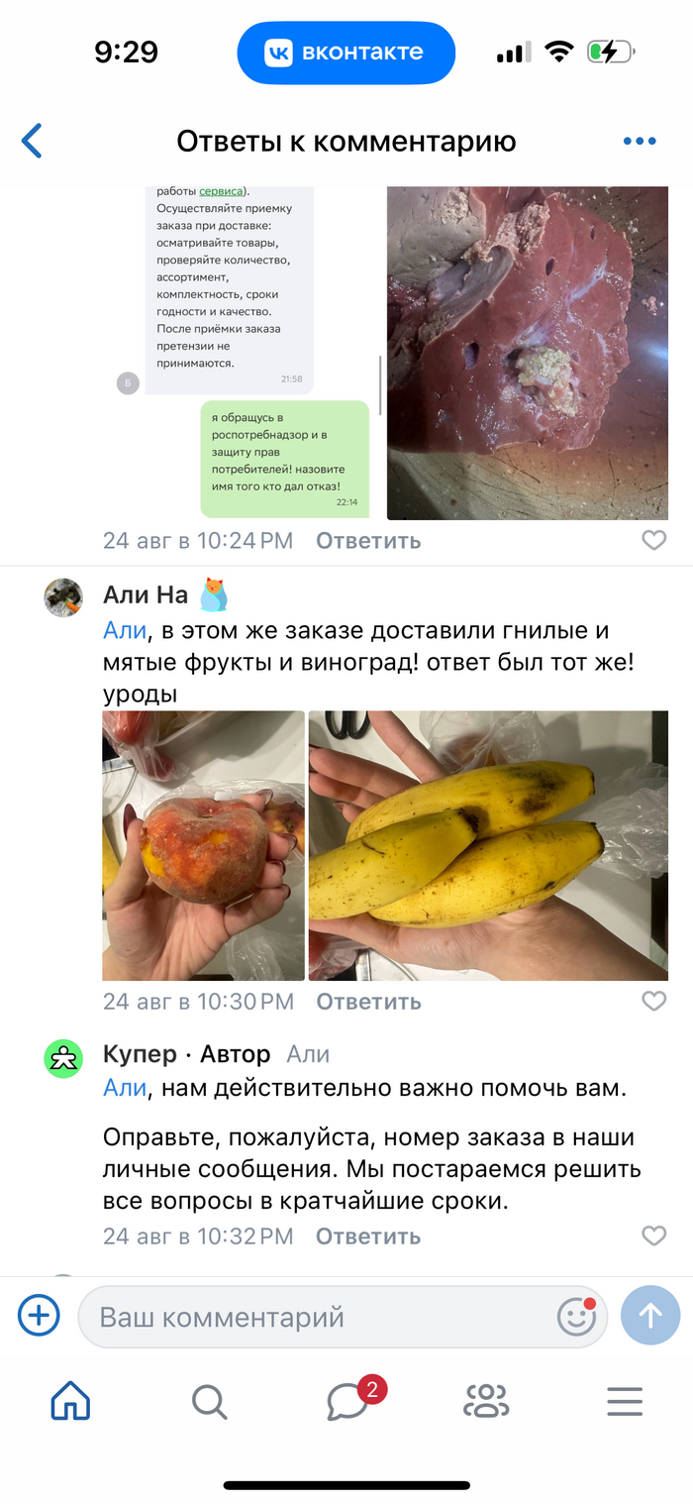693x1504 pixels.
Task: Open the Купер author avatar
Action: pos(63,1059)
